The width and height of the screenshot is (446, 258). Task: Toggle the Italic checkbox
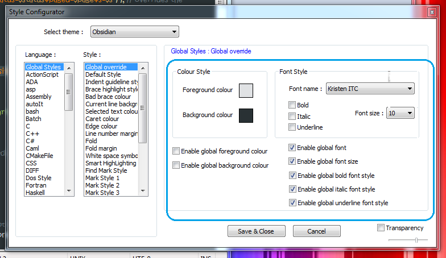292,116
